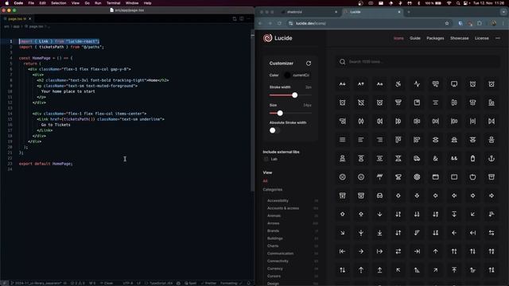509x286 pixels.
Task: Select the arrow-down-left diagonal icon
Action: tap(472, 214)
